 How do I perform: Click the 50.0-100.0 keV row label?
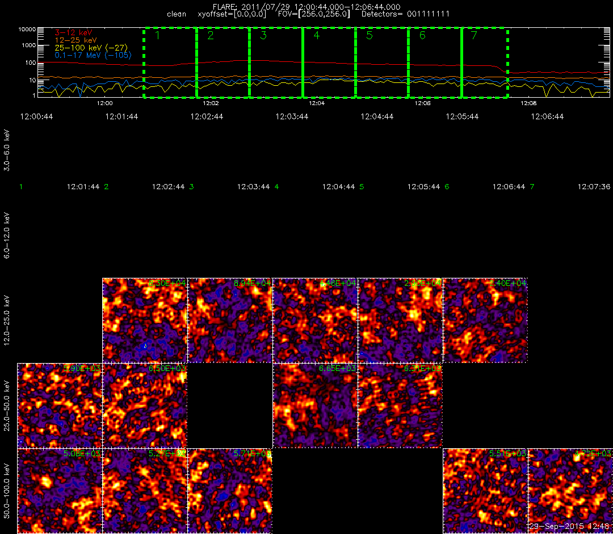pyautogui.click(x=7, y=491)
